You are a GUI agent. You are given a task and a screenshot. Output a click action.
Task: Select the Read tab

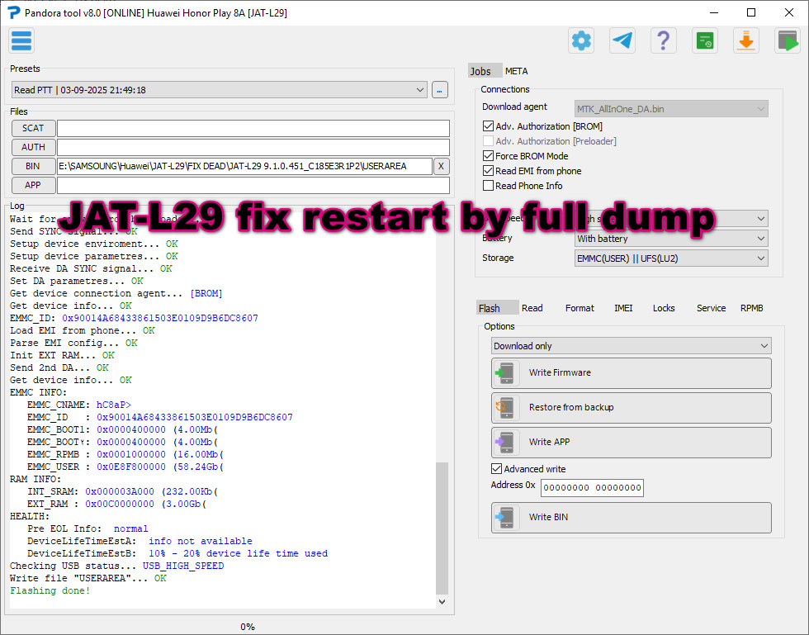532,308
